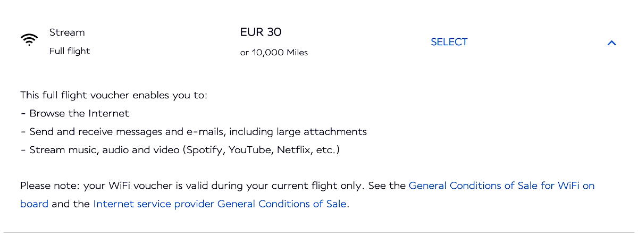Viewport: 638px width, 235px height.
Task: Select the Stream full flight voucher
Action: coord(449,42)
